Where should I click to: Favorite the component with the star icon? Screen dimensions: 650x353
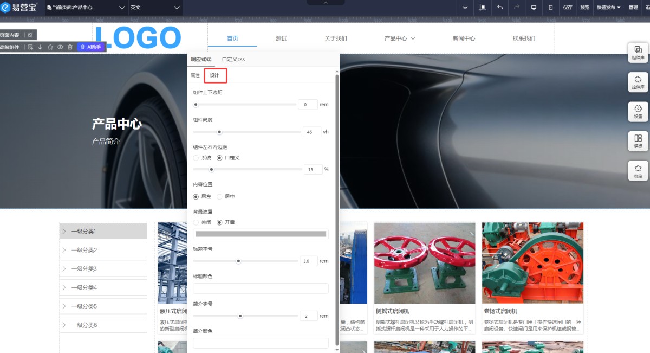coord(50,47)
